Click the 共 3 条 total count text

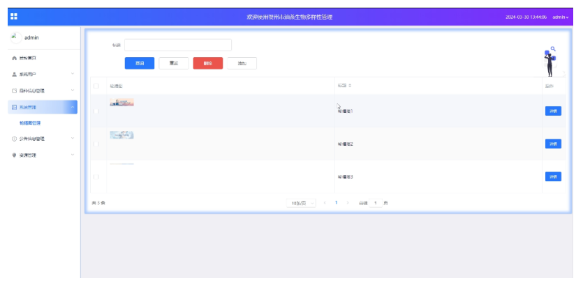(x=98, y=203)
